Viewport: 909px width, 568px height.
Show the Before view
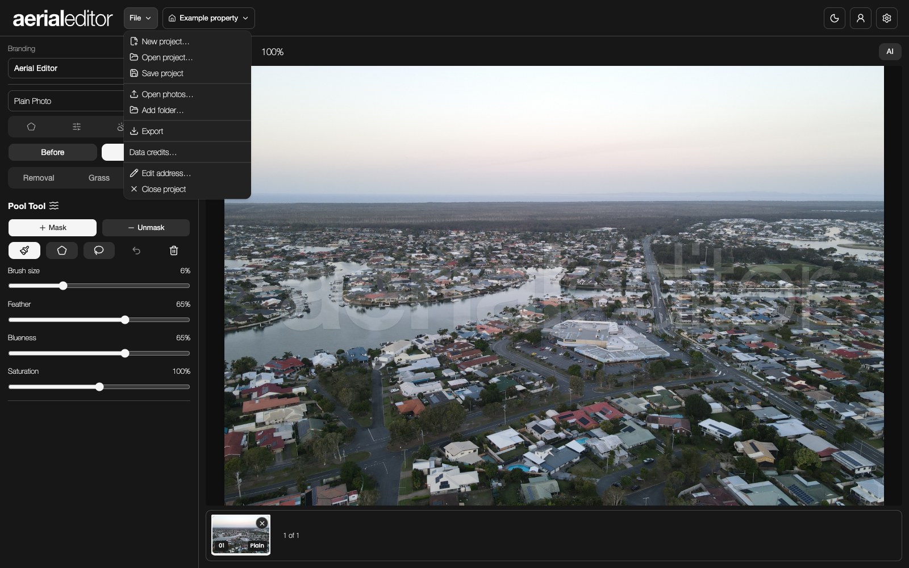(53, 152)
